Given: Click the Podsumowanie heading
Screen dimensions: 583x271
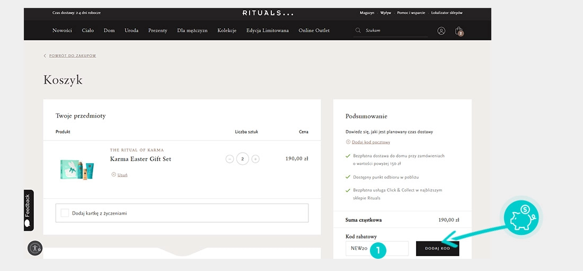Looking at the screenshot, I should pos(366,116).
